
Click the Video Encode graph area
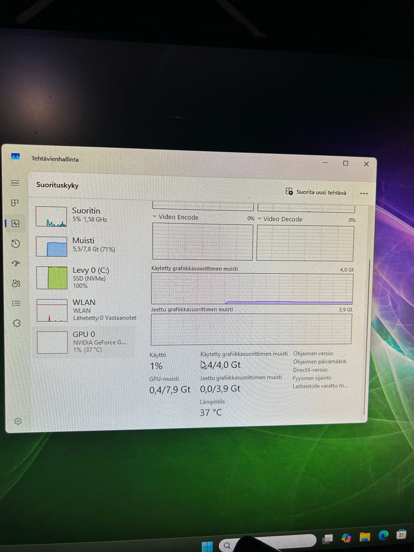click(203, 242)
